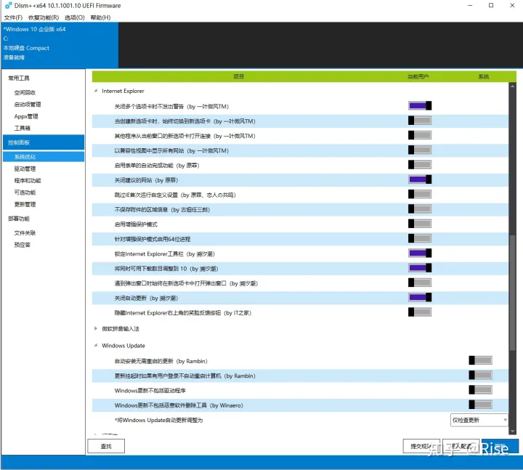Open the 文件(F) menu
This screenshot has height=470, width=523.
click(x=13, y=17)
